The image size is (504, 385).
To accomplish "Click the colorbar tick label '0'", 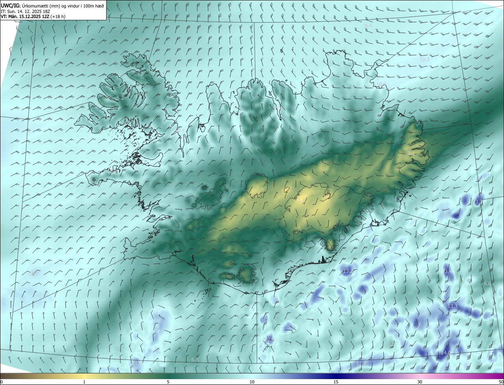I will [1, 382].
